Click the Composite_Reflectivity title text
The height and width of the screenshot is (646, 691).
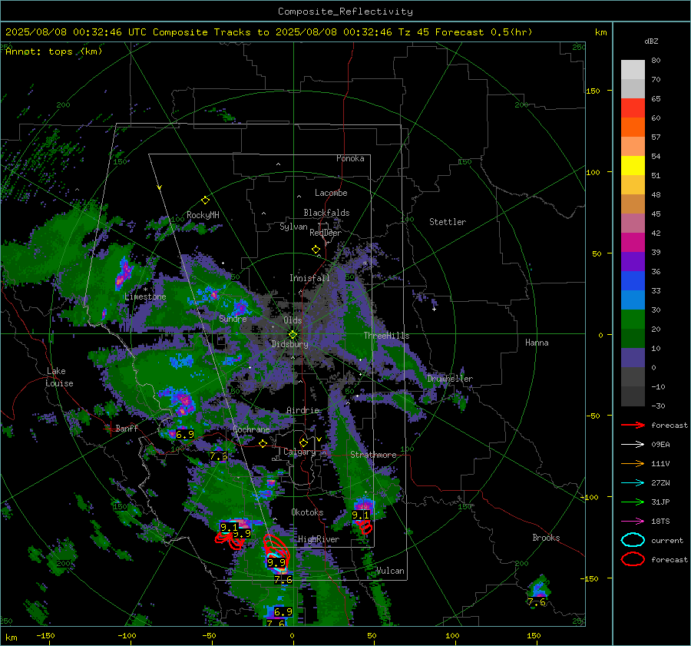(345, 12)
